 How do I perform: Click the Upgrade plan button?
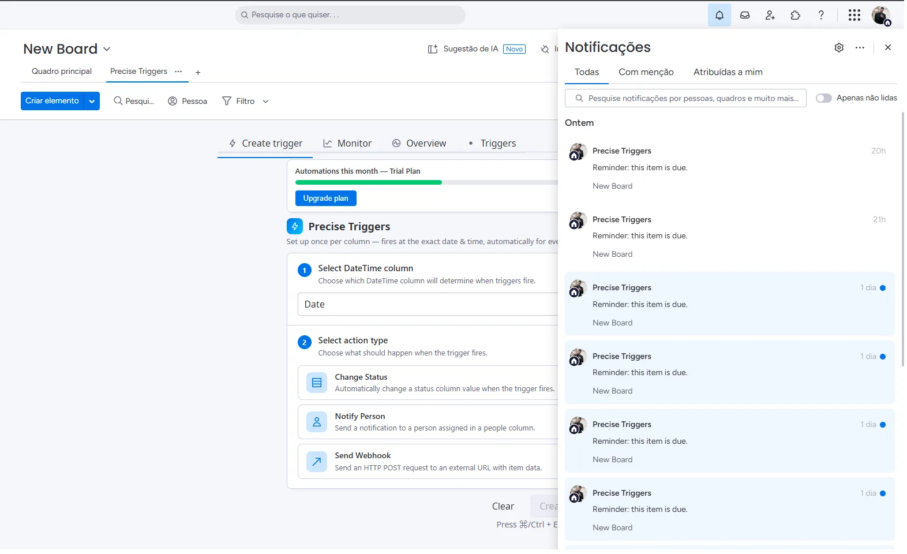[325, 198]
